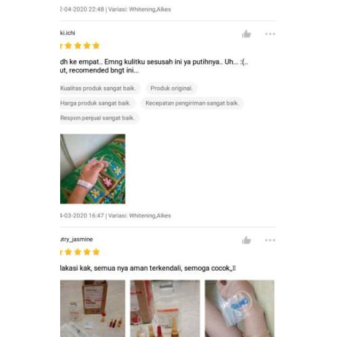Click the fifth star on ki.ichi review
This screenshot has height=337, width=337.
[96, 45]
